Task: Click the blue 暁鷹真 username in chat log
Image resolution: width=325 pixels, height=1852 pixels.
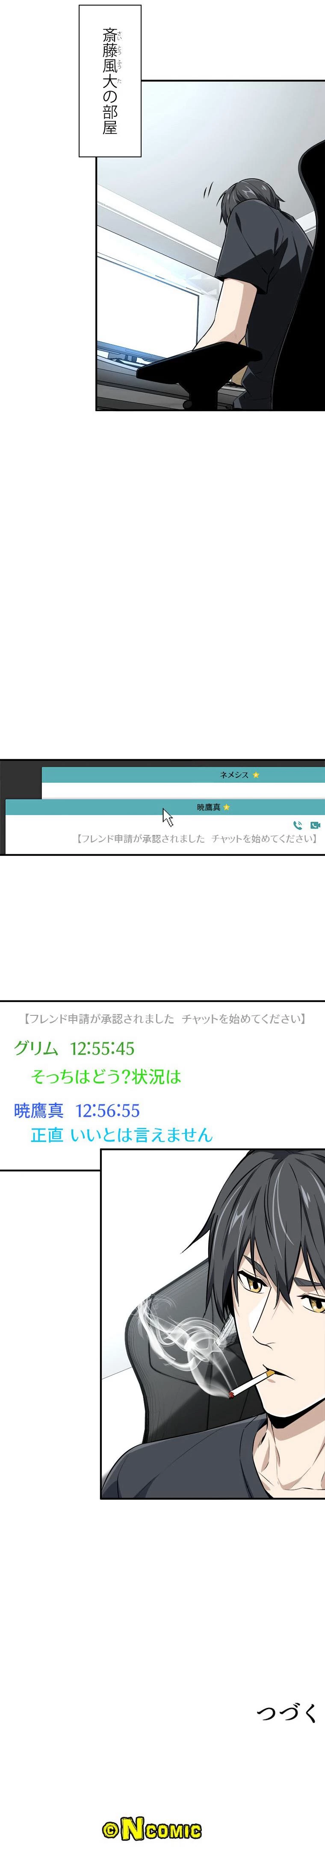Action: (x=39, y=1111)
